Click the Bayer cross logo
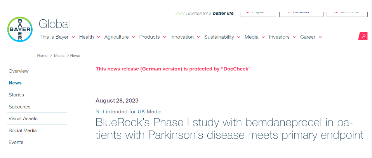 (x=20, y=29)
